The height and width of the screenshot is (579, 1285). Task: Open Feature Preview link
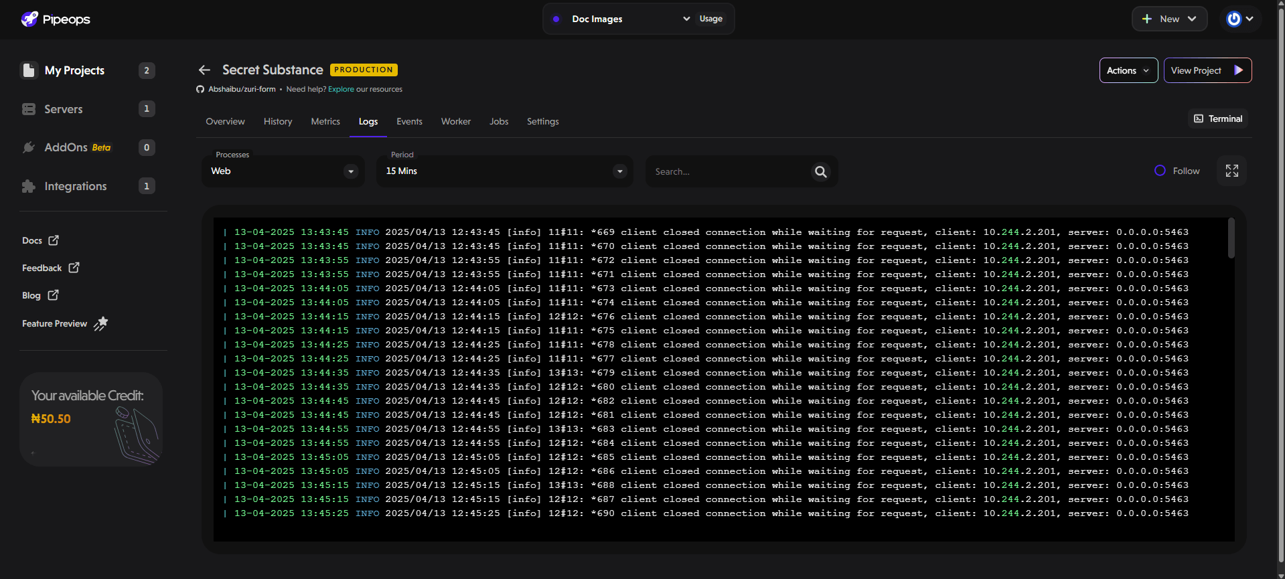tap(65, 323)
